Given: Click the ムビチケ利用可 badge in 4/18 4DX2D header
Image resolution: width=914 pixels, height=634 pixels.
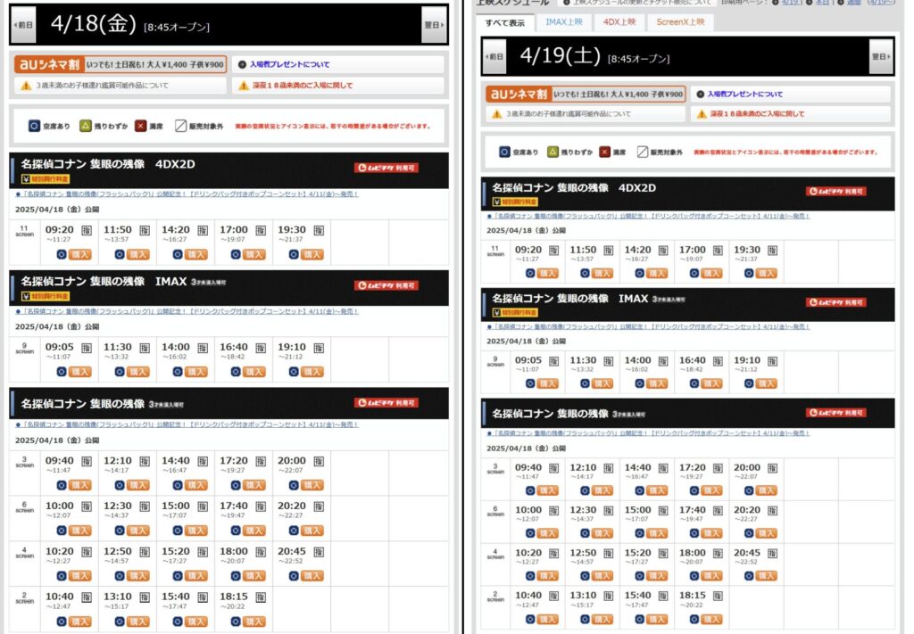Looking at the screenshot, I should click(386, 168).
